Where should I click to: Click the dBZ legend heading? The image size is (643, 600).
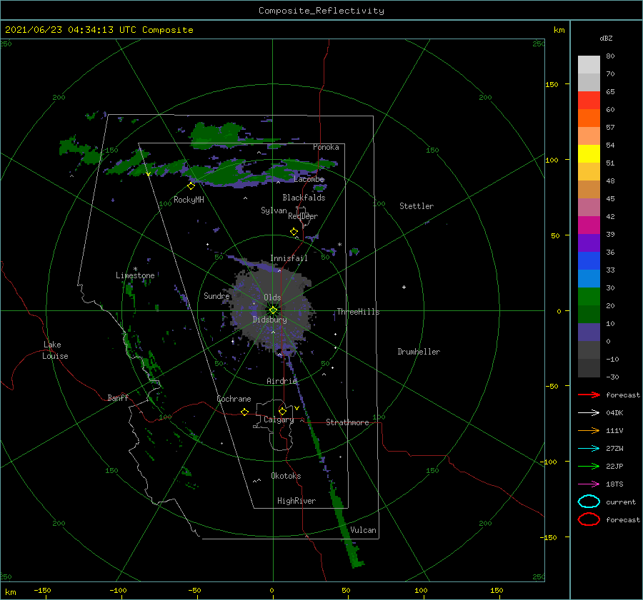606,38
